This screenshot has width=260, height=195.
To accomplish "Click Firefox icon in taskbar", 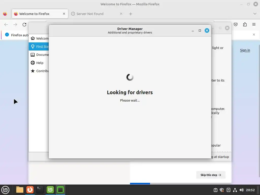I will tap(30, 190).
